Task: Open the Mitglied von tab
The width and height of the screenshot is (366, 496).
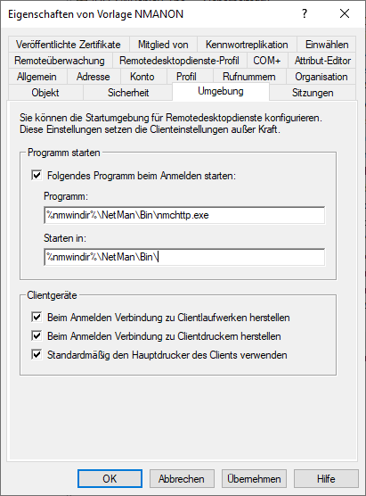Action: pos(163,45)
